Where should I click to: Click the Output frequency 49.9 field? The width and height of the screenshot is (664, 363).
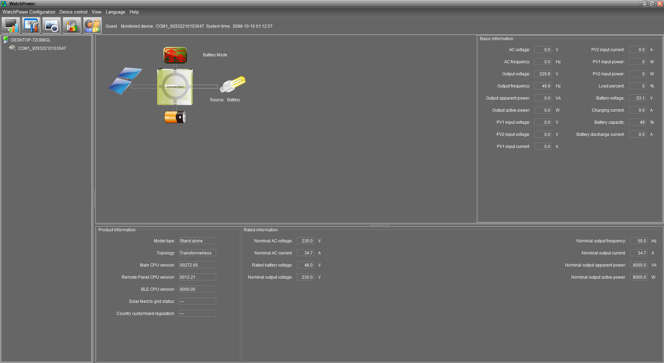click(x=543, y=86)
